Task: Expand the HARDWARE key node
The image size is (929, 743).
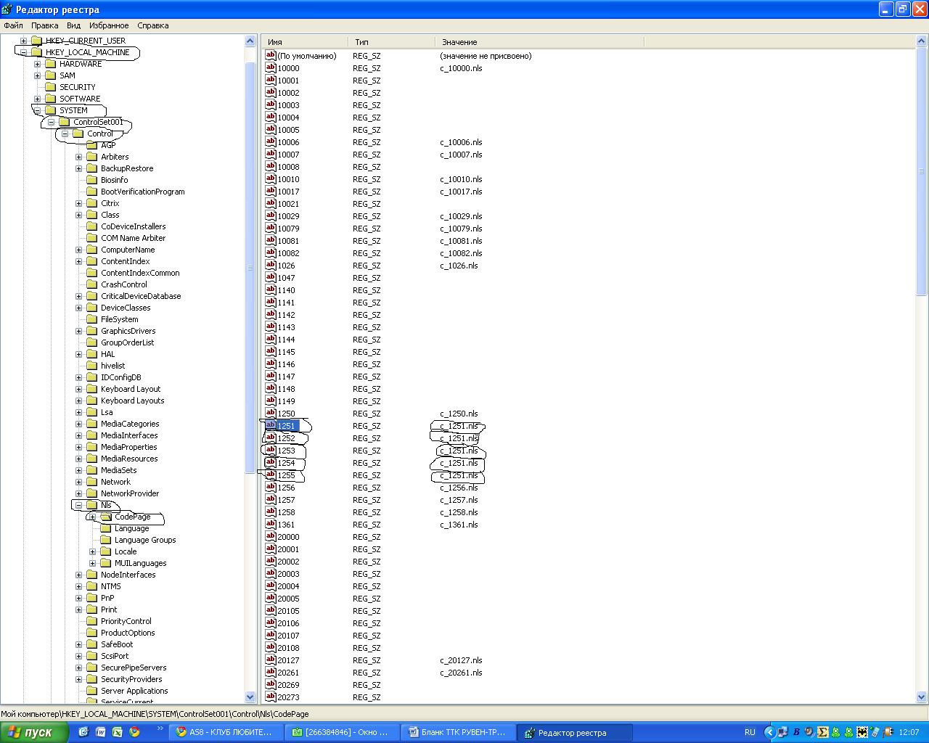Action: [x=37, y=64]
